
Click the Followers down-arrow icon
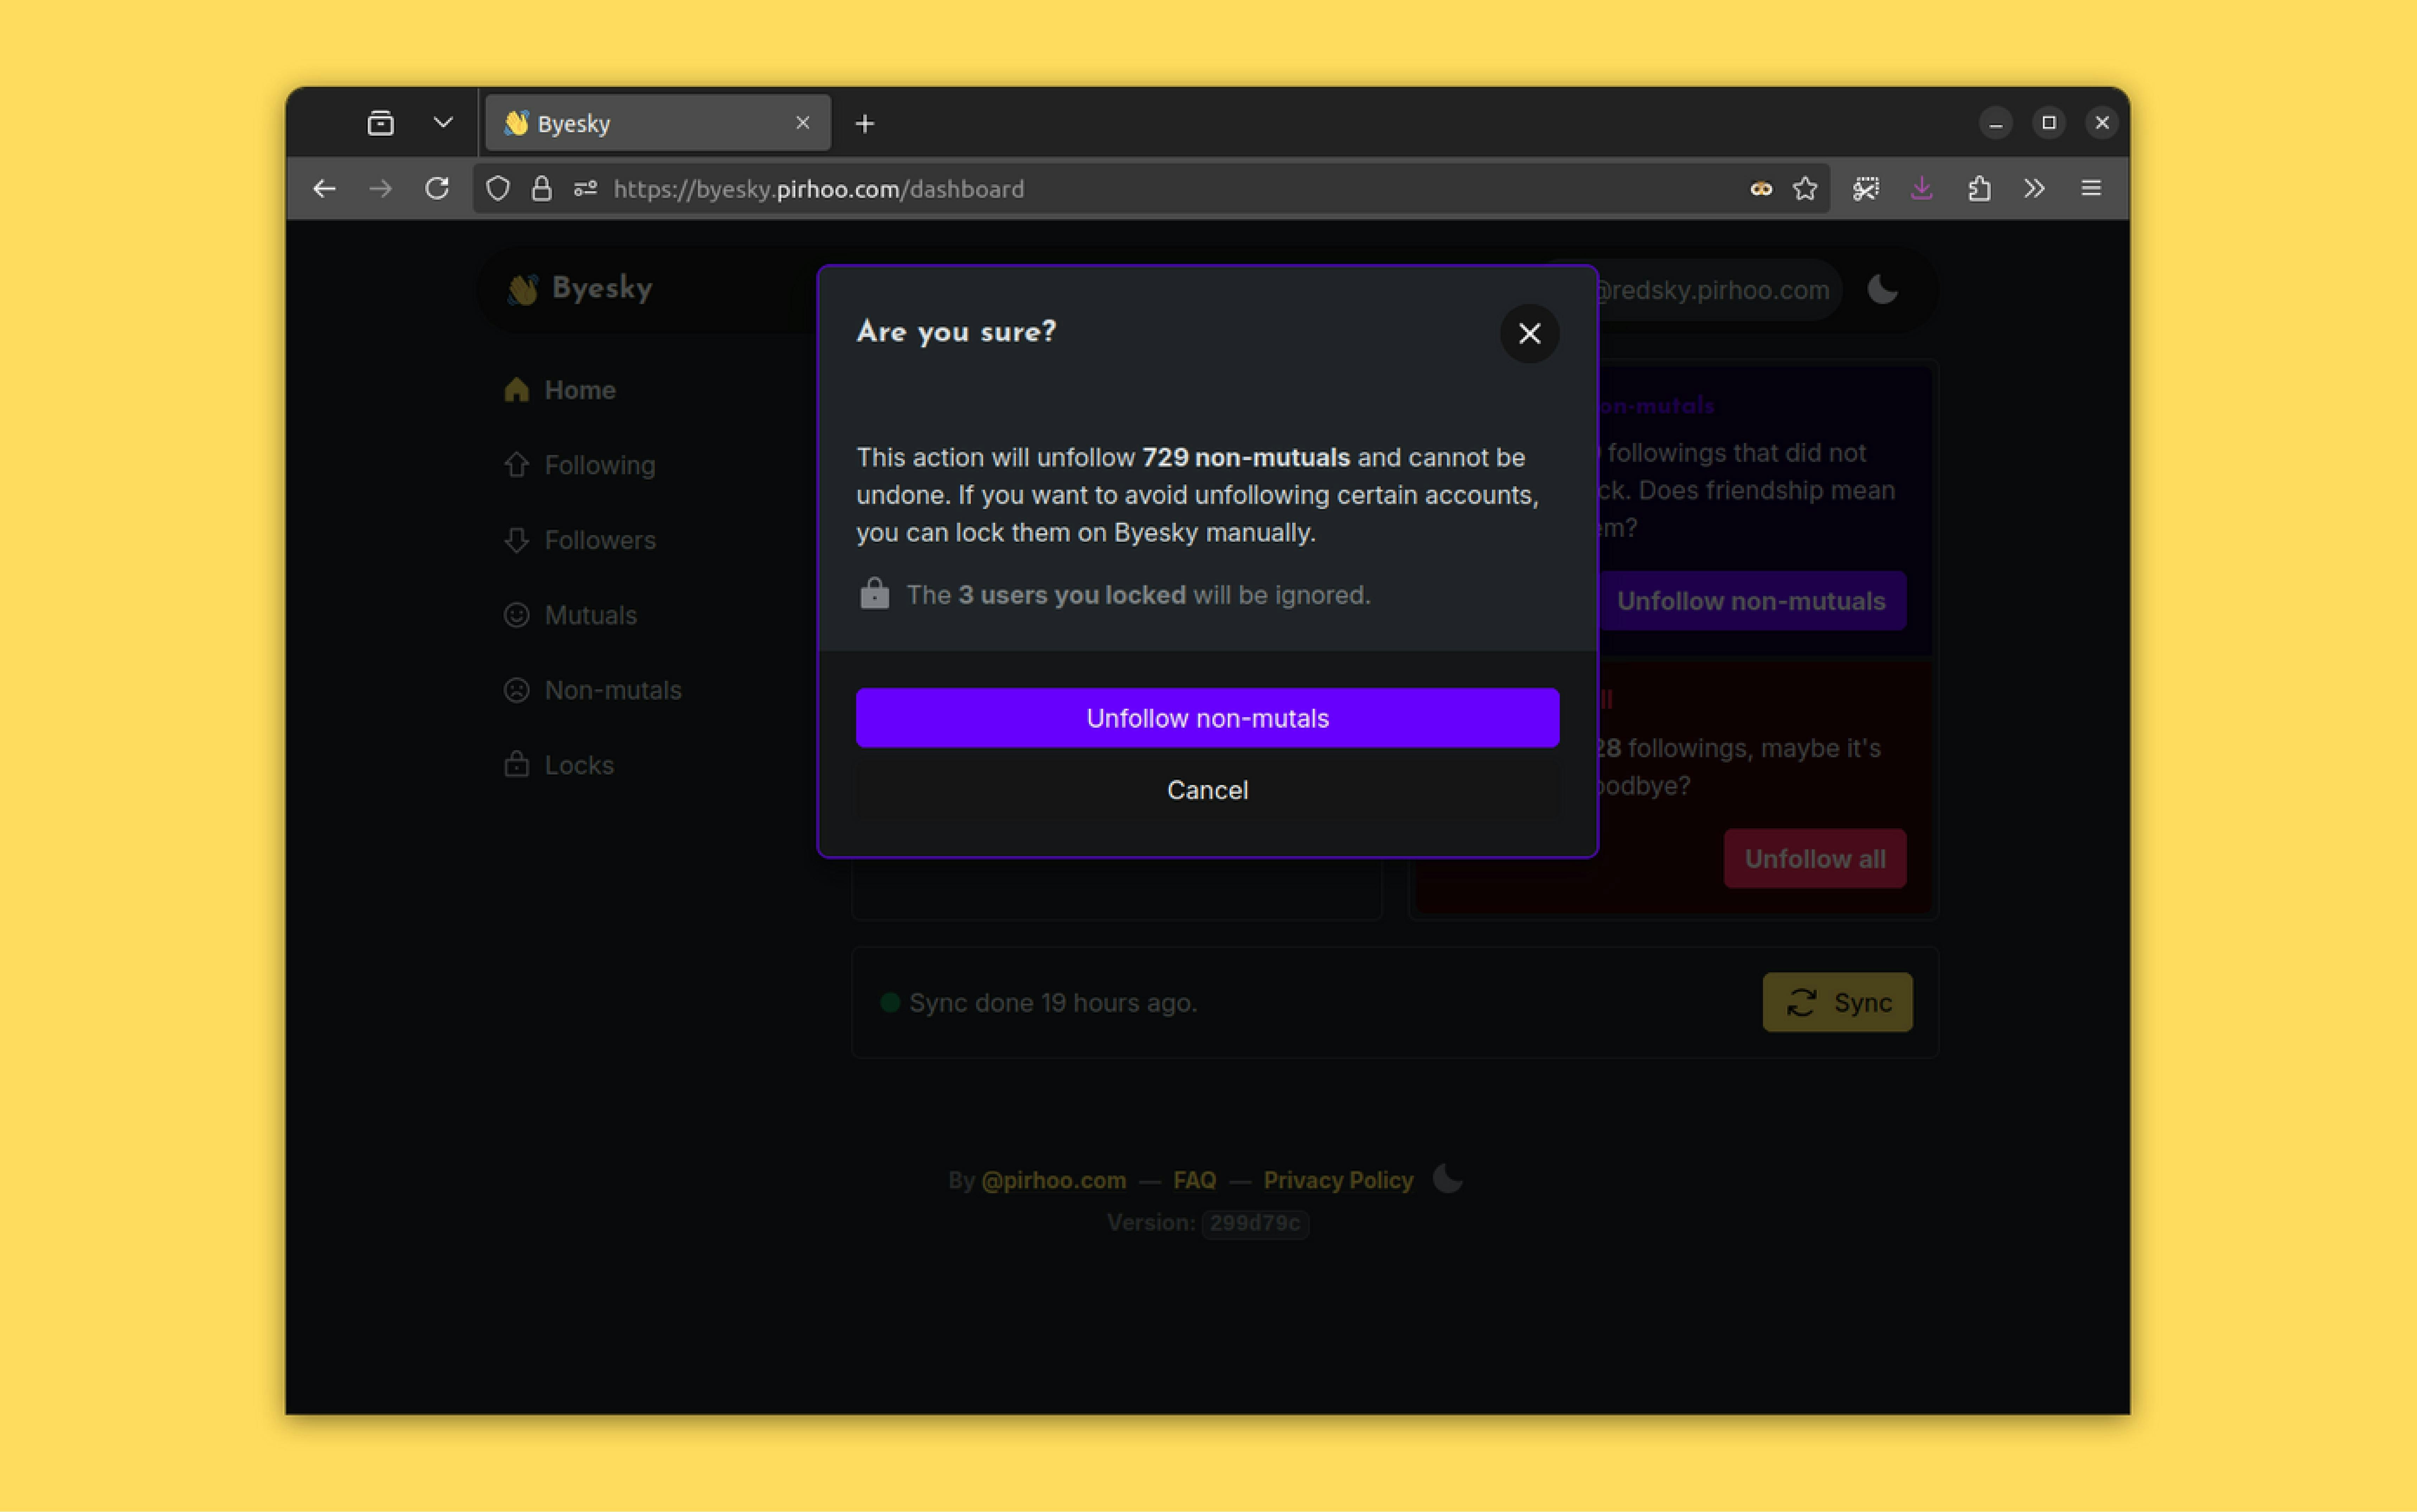516,540
